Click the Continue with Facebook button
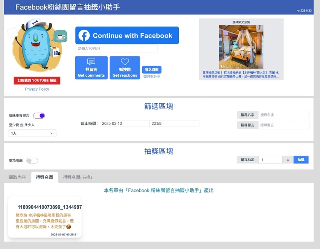Screen dimensions: 320x249 126,35
